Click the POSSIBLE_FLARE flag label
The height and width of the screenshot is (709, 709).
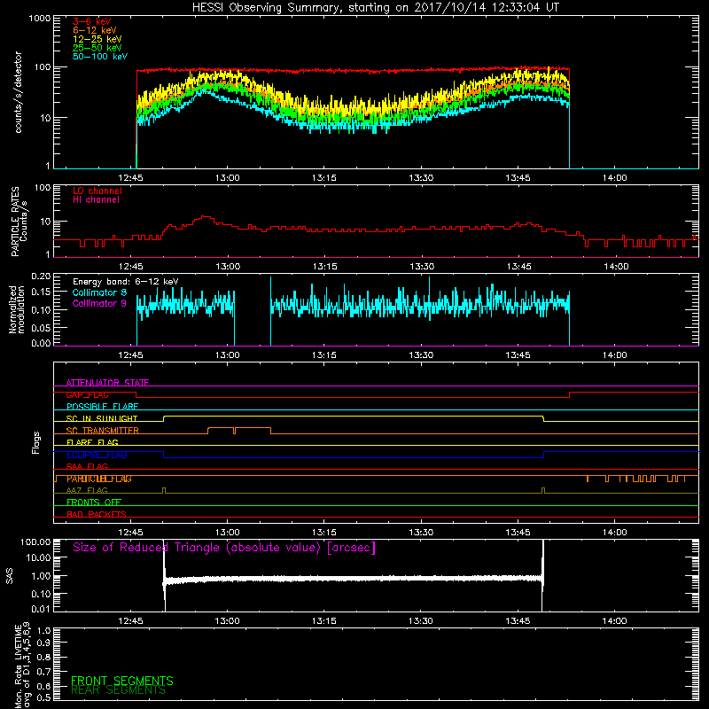[102, 407]
